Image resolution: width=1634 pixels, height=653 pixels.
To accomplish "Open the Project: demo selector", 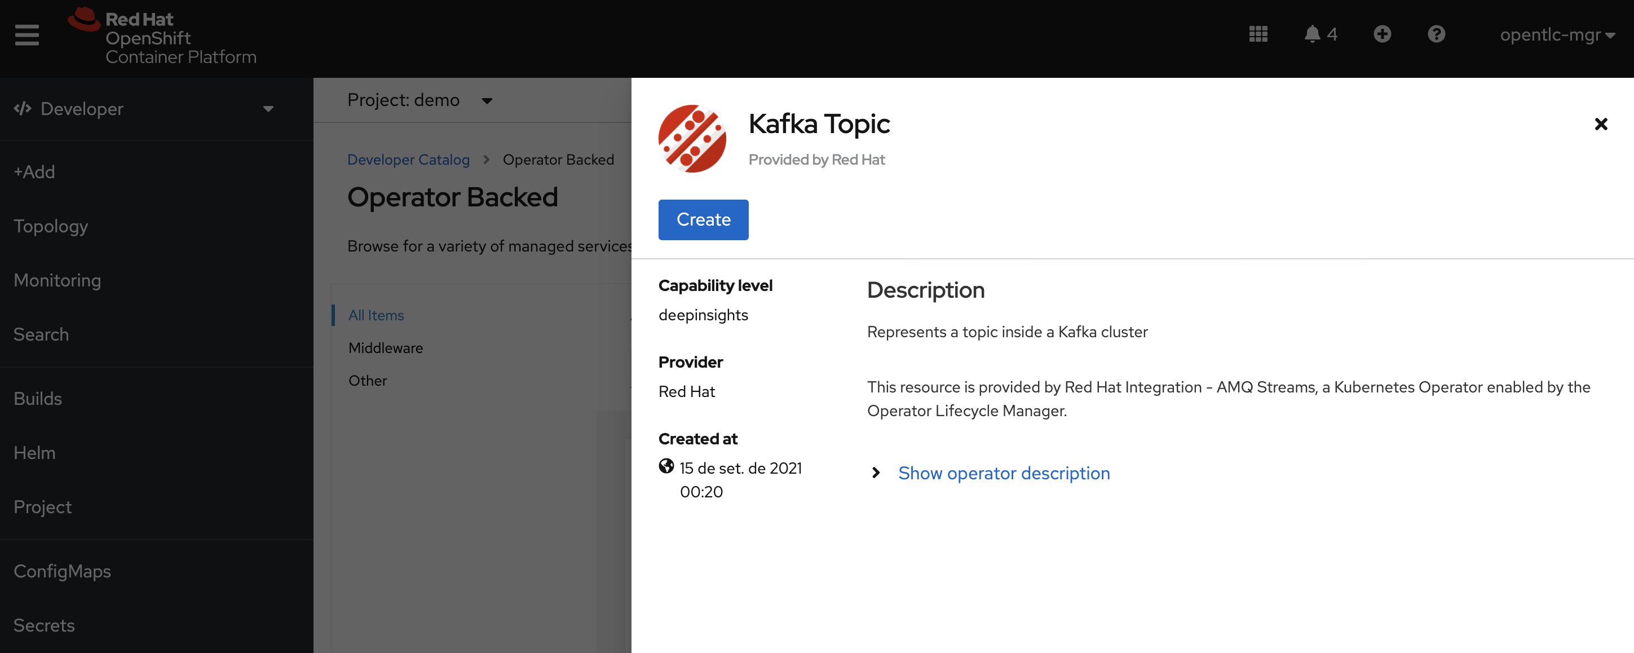I will coord(419,100).
